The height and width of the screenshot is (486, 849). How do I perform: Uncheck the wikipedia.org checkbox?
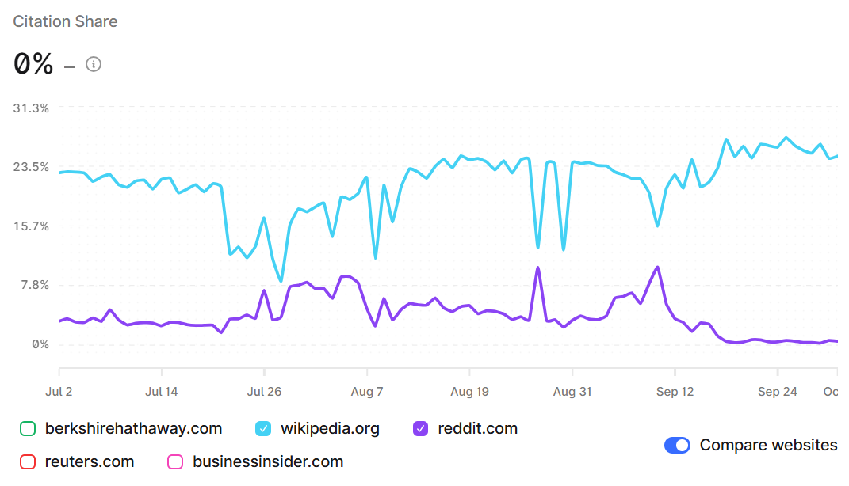263,429
